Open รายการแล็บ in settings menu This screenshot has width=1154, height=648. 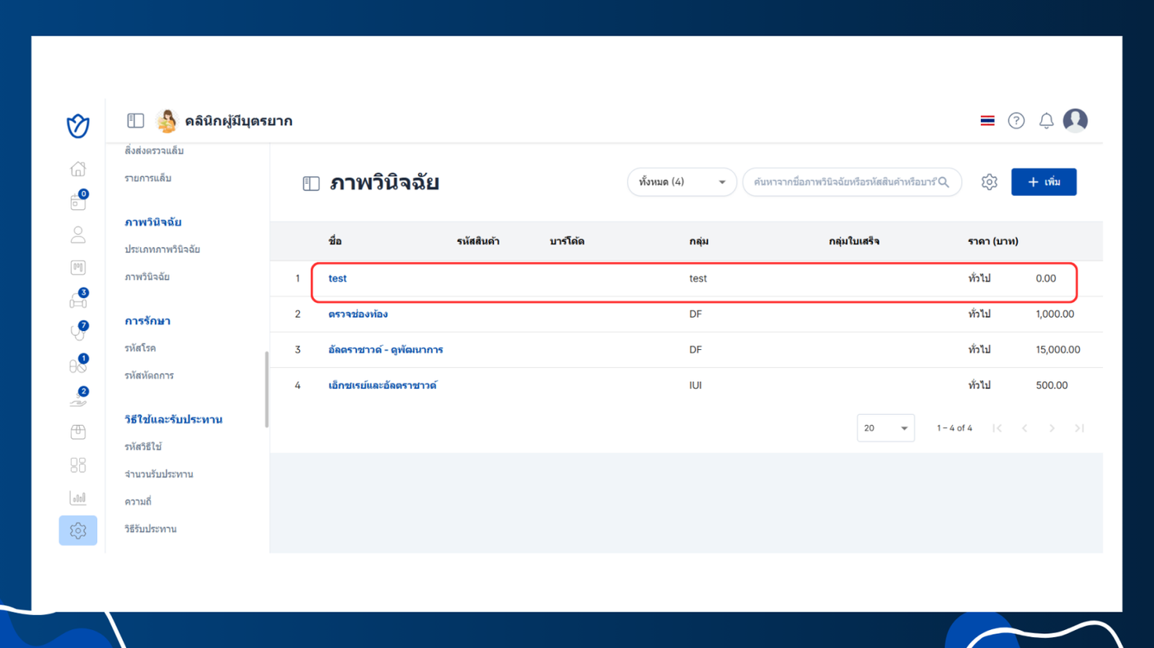[148, 178]
